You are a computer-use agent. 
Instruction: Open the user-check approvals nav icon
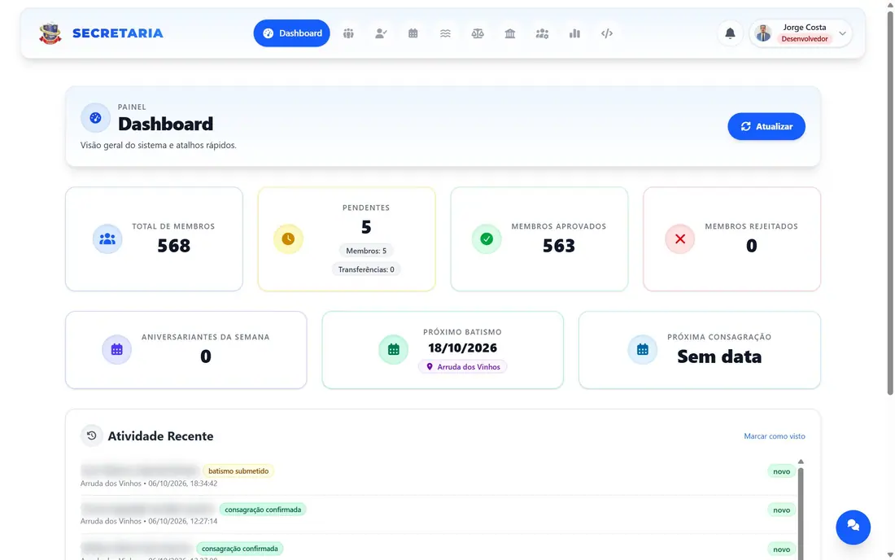point(381,33)
